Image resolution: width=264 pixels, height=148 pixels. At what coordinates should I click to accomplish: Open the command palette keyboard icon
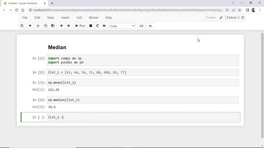pyautogui.click(x=141, y=26)
